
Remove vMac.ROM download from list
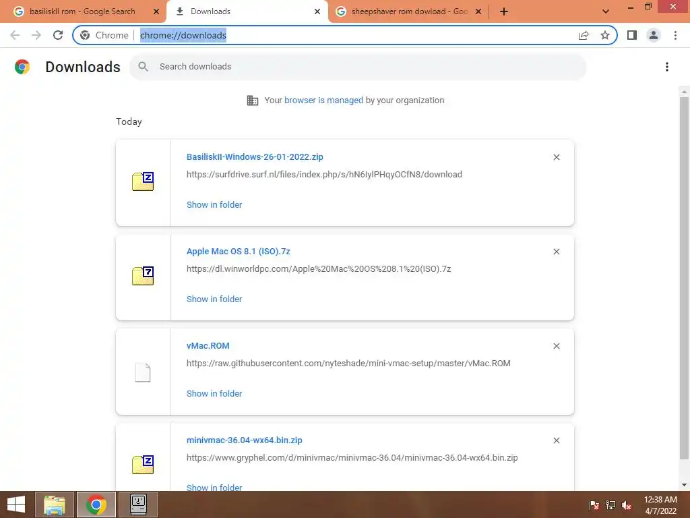click(556, 346)
